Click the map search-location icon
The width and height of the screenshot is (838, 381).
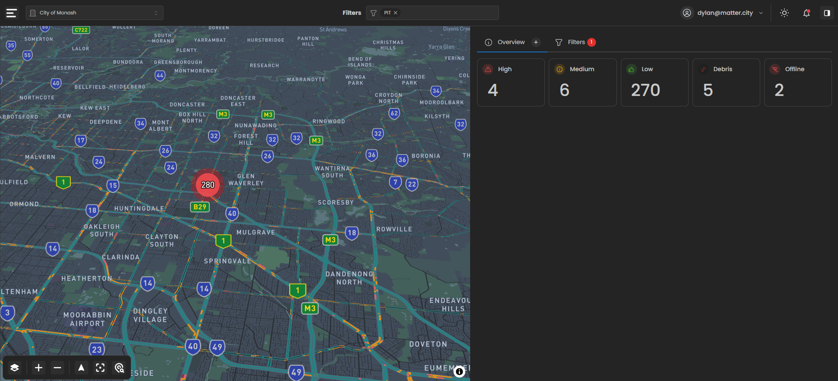point(119,368)
